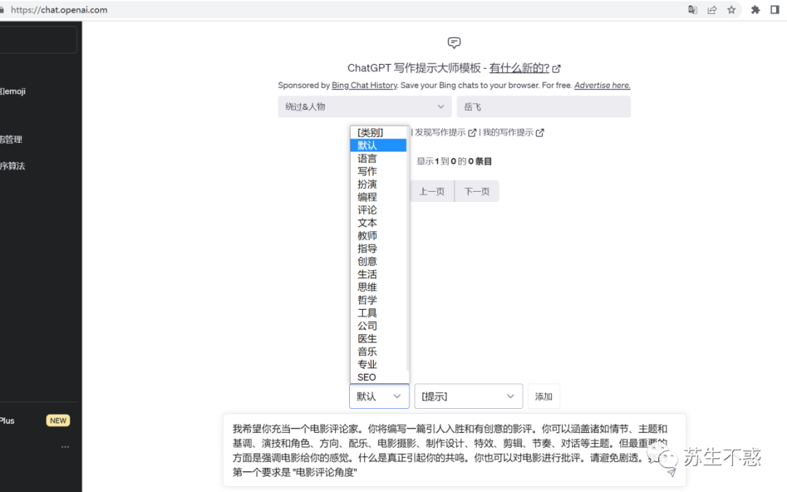Click the 岳飞 search input field
This screenshot has width=787, height=492.
544,106
